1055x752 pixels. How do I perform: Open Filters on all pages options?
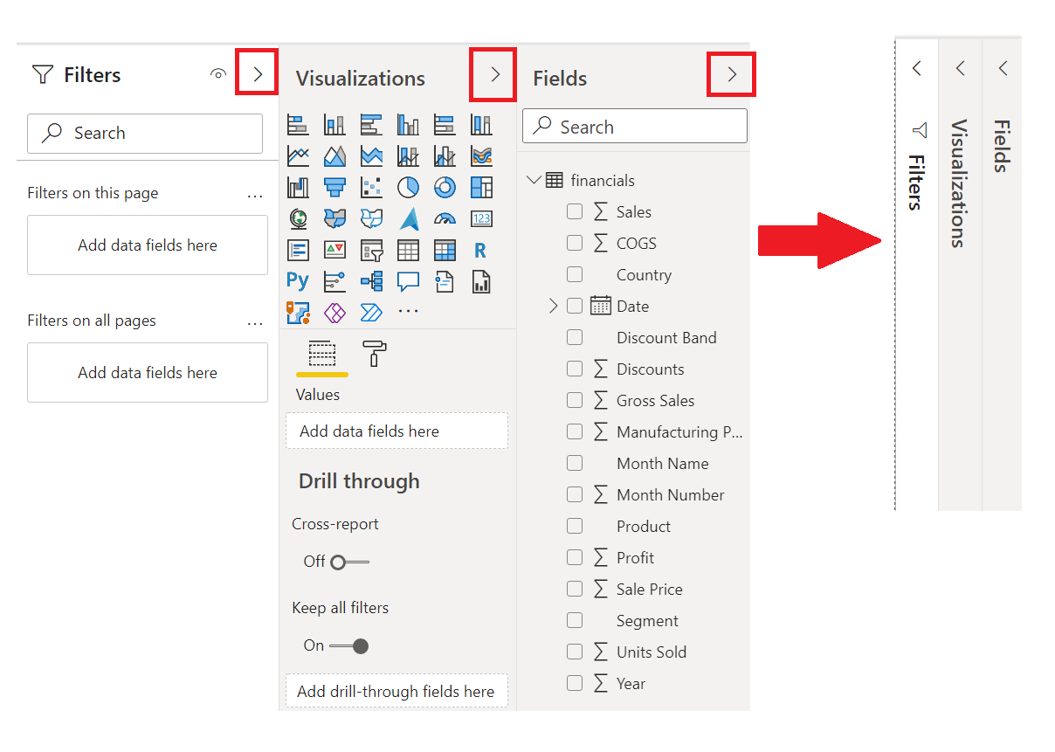255,322
